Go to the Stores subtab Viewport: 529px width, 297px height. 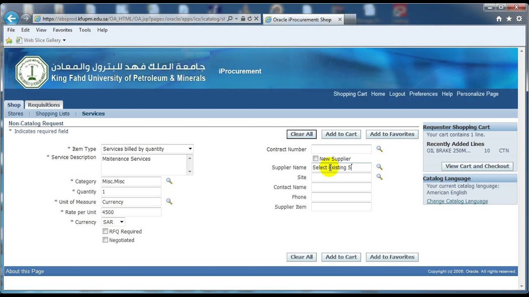point(16,113)
